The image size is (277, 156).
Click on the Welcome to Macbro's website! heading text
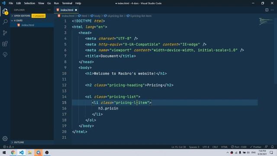125,73
